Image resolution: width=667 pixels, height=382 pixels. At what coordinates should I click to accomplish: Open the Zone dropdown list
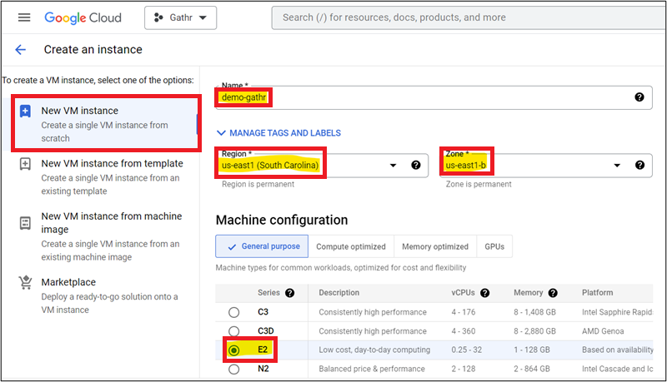coord(617,166)
